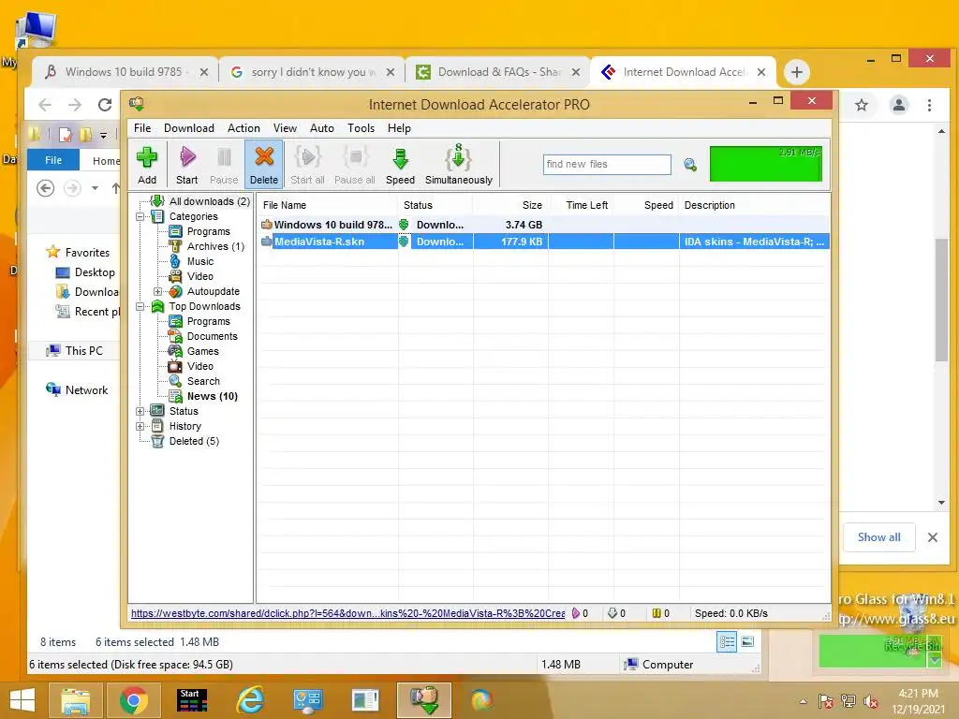Select Archives (1) category
This screenshot has height=719, width=959.
click(x=215, y=246)
